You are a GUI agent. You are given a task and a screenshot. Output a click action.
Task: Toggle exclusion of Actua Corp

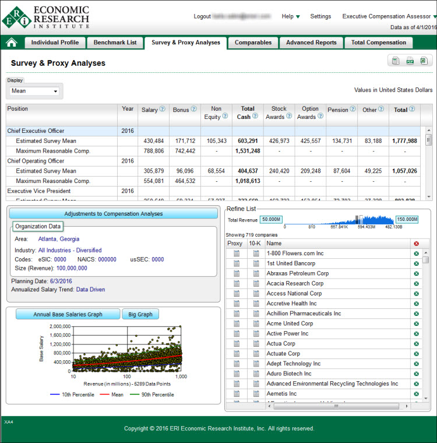(416, 344)
